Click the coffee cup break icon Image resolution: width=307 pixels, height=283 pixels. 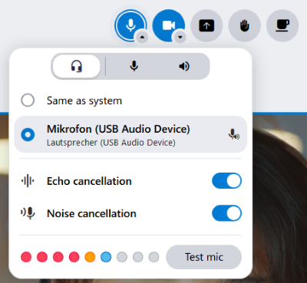[x=282, y=25]
